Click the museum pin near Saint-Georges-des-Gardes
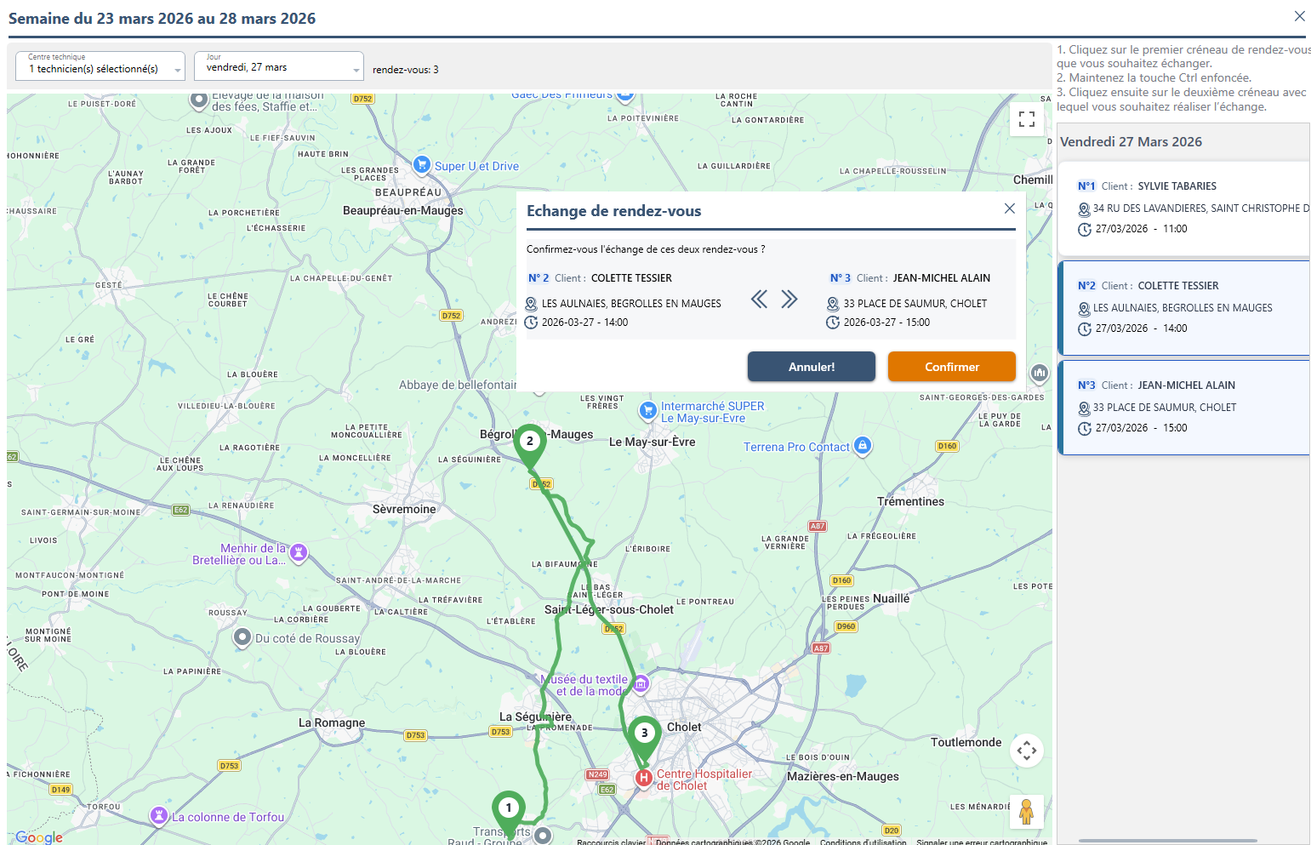The image size is (1311, 845). click(1040, 373)
